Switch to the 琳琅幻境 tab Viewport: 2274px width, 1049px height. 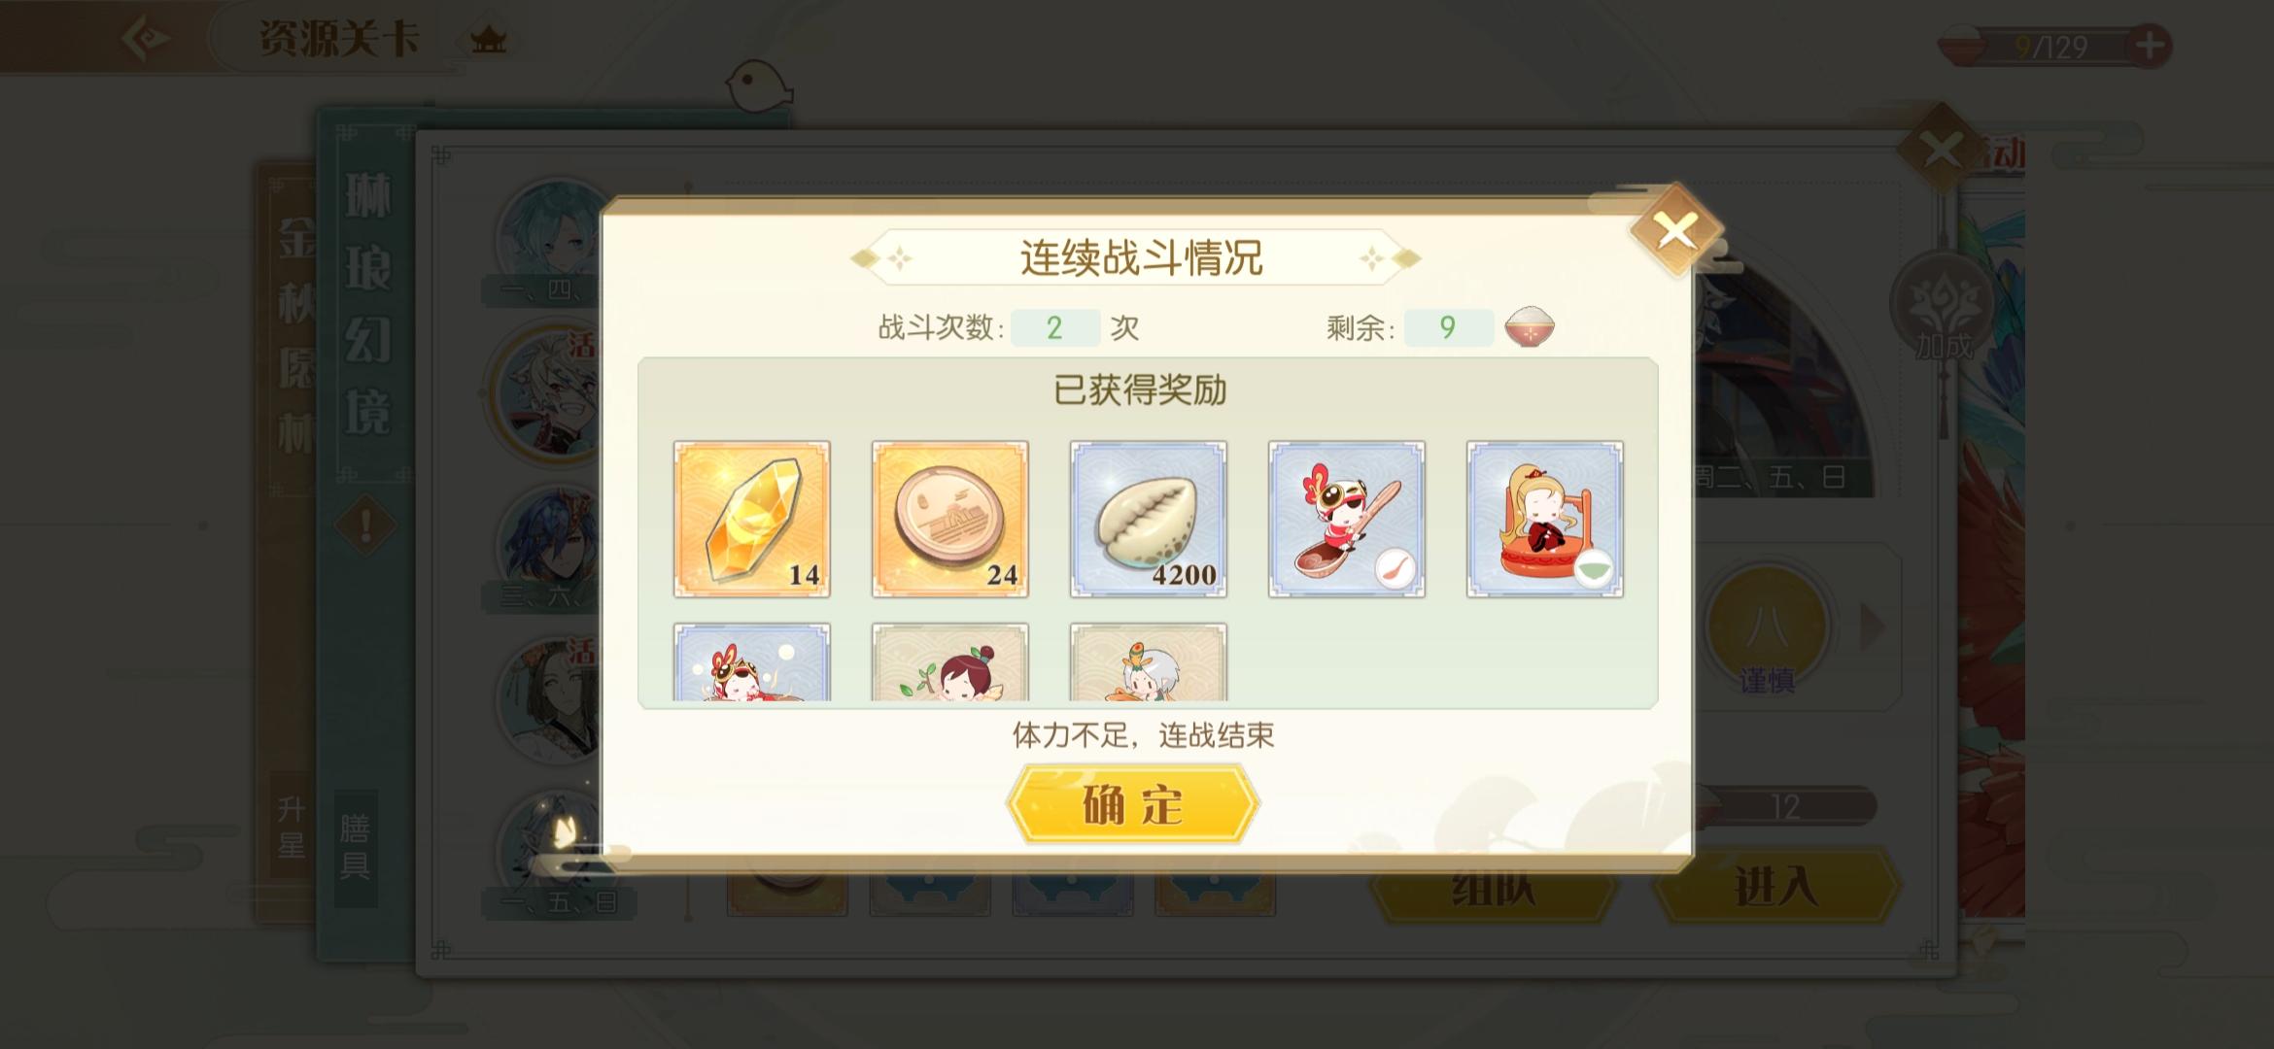click(x=368, y=305)
